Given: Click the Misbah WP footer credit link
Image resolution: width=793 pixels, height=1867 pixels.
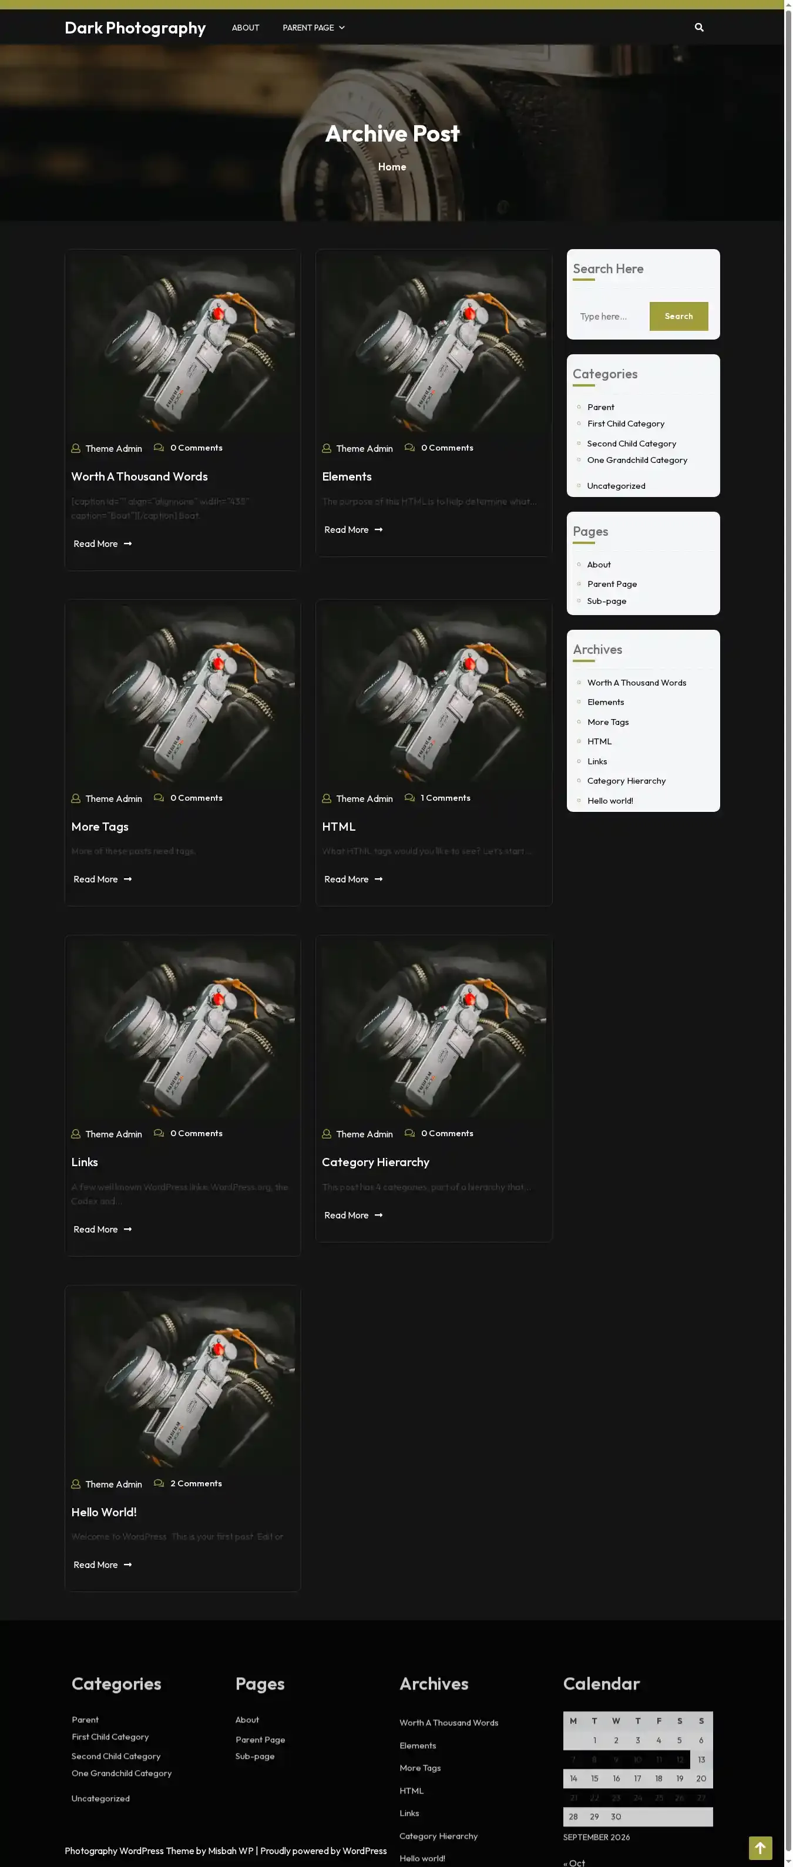Looking at the screenshot, I should click(x=230, y=1851).
